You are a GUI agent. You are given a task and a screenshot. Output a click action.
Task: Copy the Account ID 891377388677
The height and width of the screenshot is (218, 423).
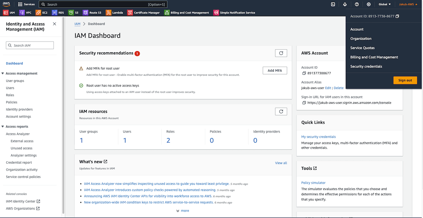click(x=304, y=73)
